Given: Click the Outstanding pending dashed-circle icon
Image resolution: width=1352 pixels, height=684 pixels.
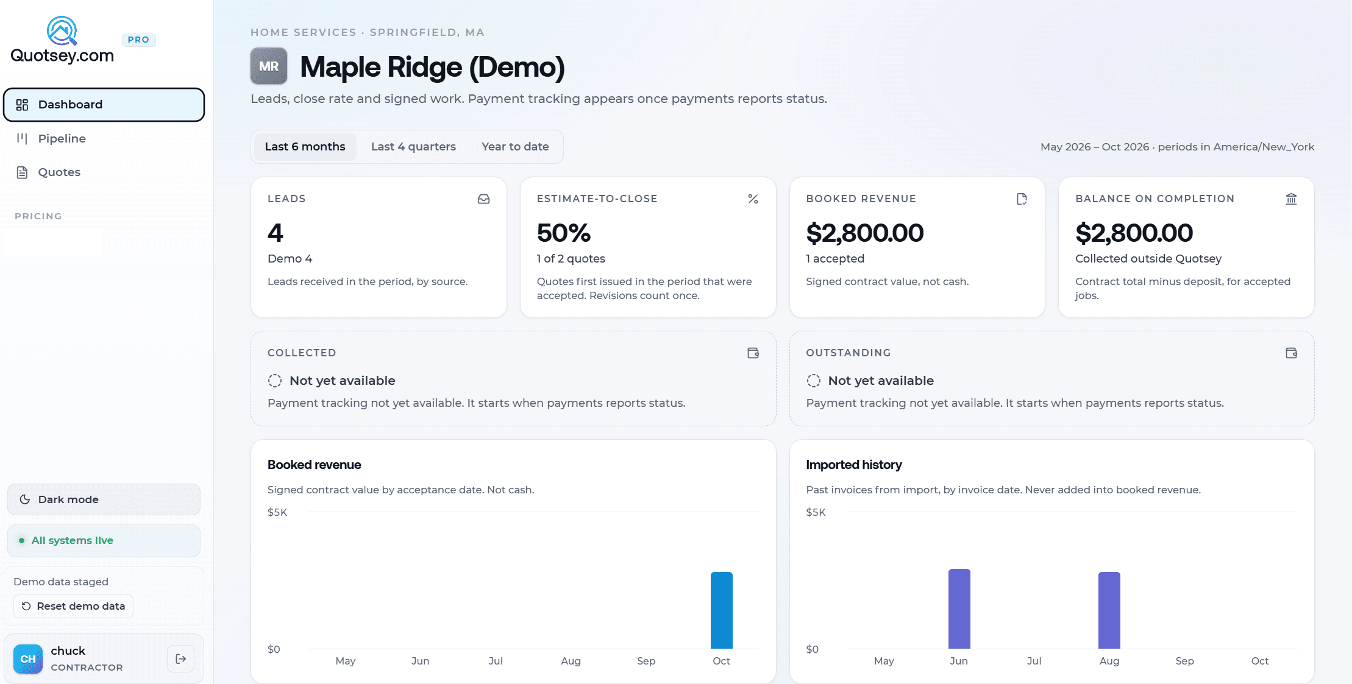Looking at the screenshot, I should click(x=813, y=381).
